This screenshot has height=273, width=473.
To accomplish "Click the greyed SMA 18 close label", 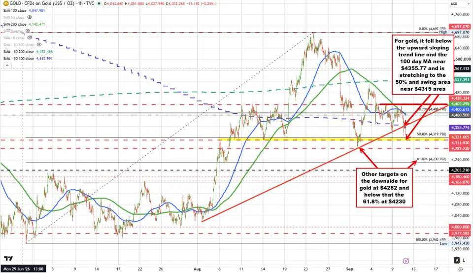I will 14,38.
